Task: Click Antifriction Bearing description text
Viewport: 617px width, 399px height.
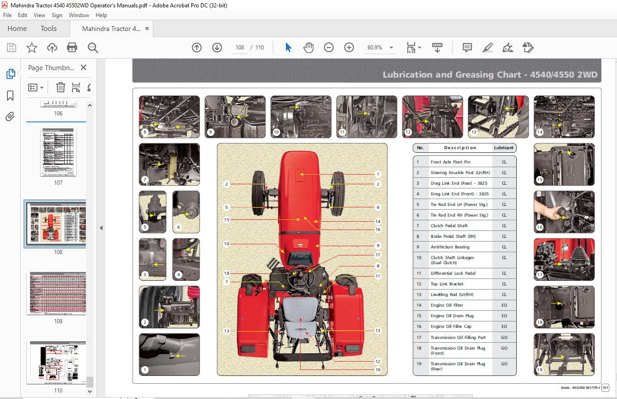Action: point(450,247)
